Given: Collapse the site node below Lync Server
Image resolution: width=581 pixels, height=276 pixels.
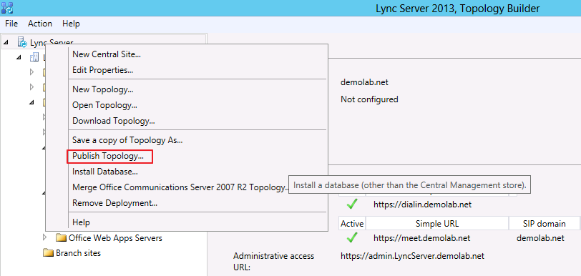Looking at the screenshot, I should [19, 57].
